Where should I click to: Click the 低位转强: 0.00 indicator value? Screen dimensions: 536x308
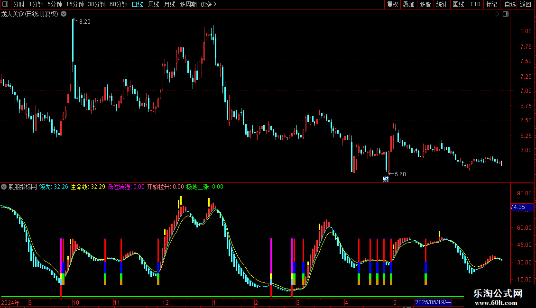coord(126,187)
